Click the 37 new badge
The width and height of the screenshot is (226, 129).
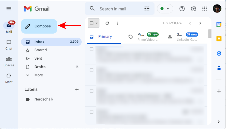click(192, 35)
